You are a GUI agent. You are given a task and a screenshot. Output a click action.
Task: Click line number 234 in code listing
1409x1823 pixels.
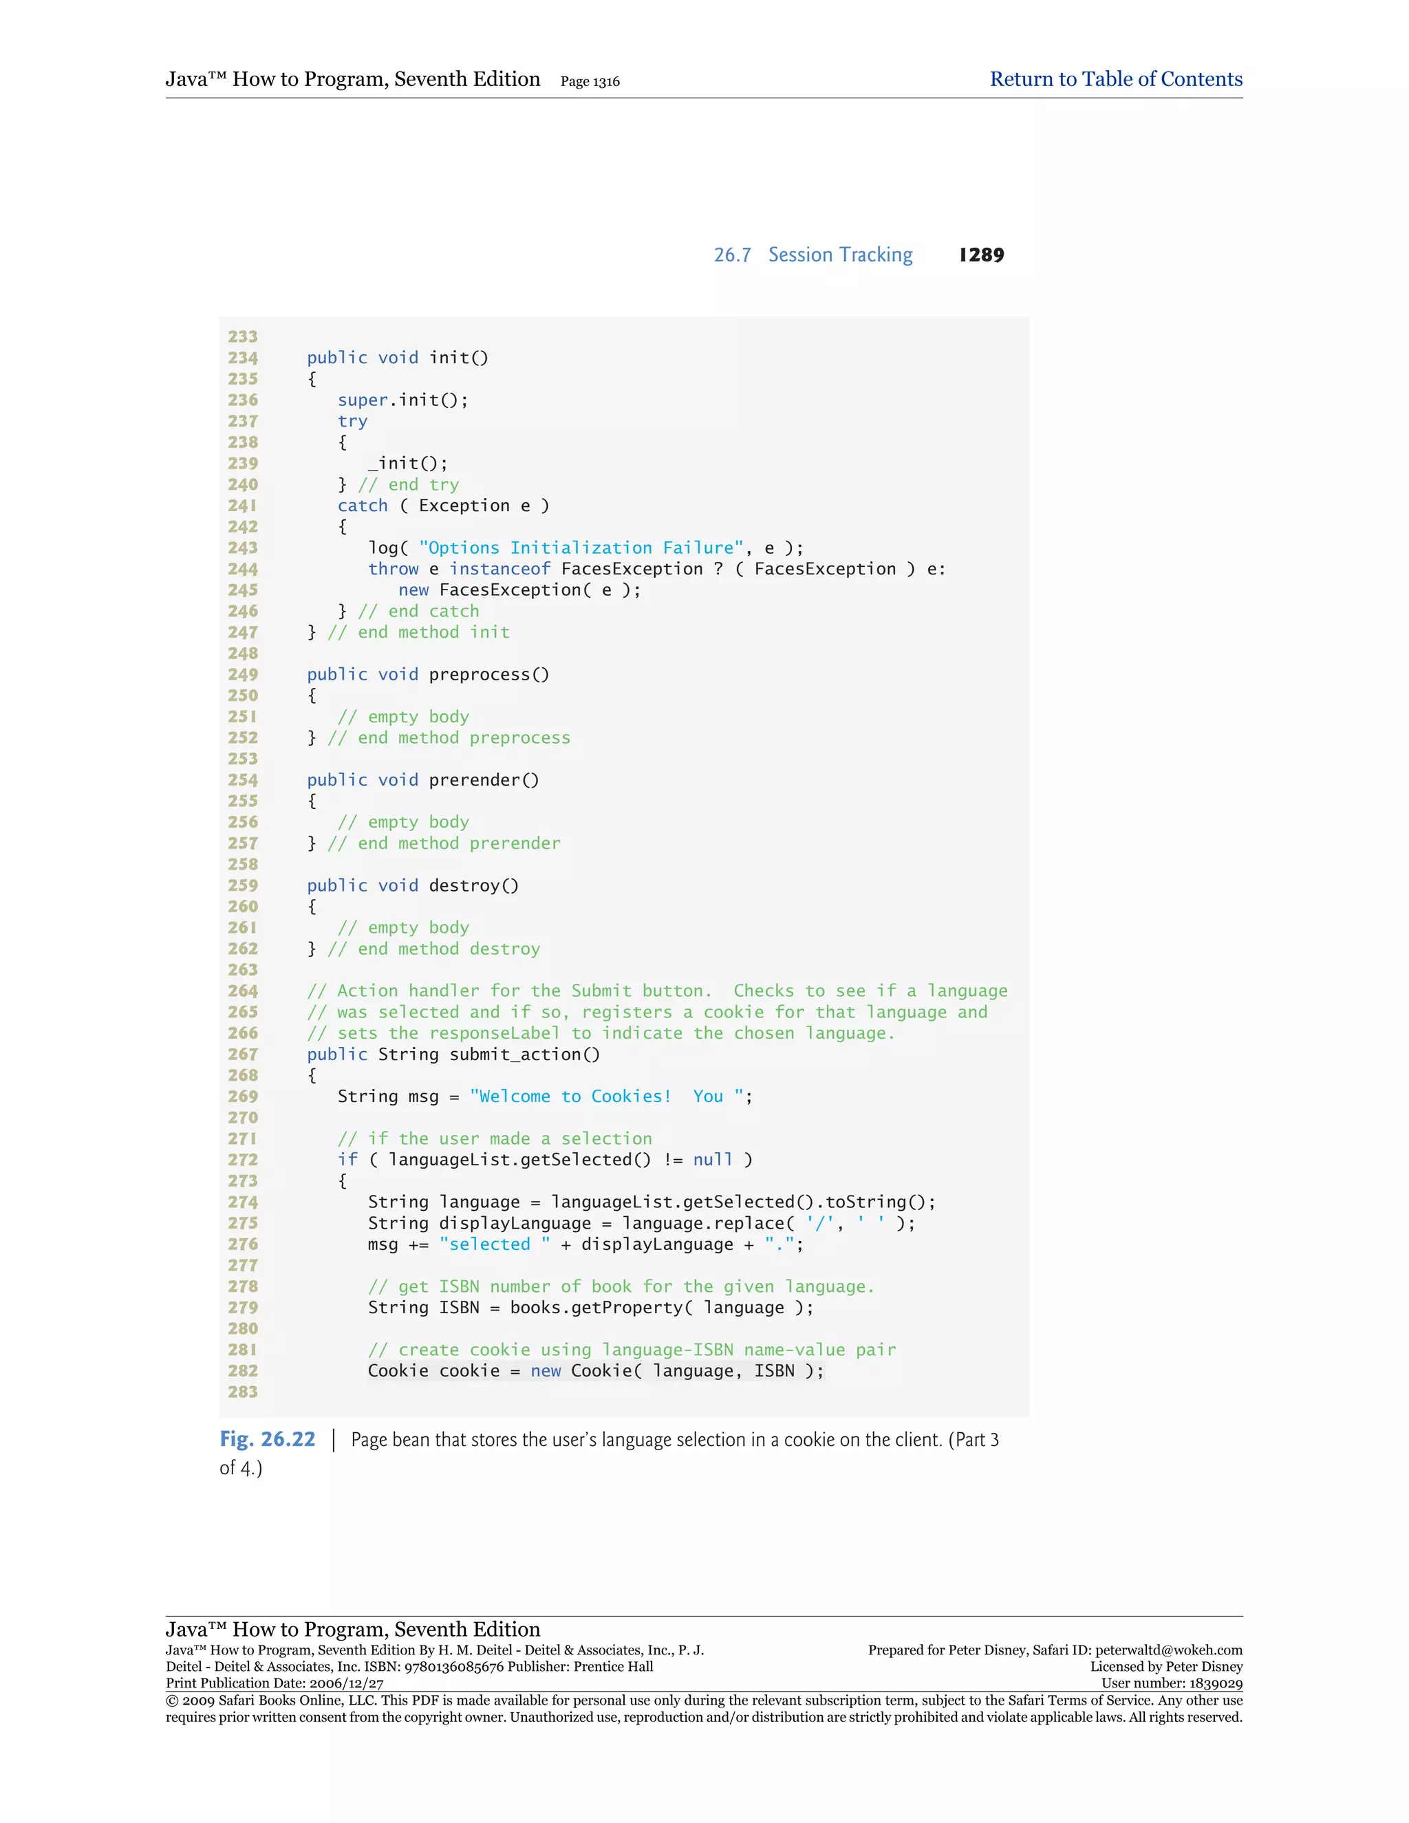coord(243,358)
